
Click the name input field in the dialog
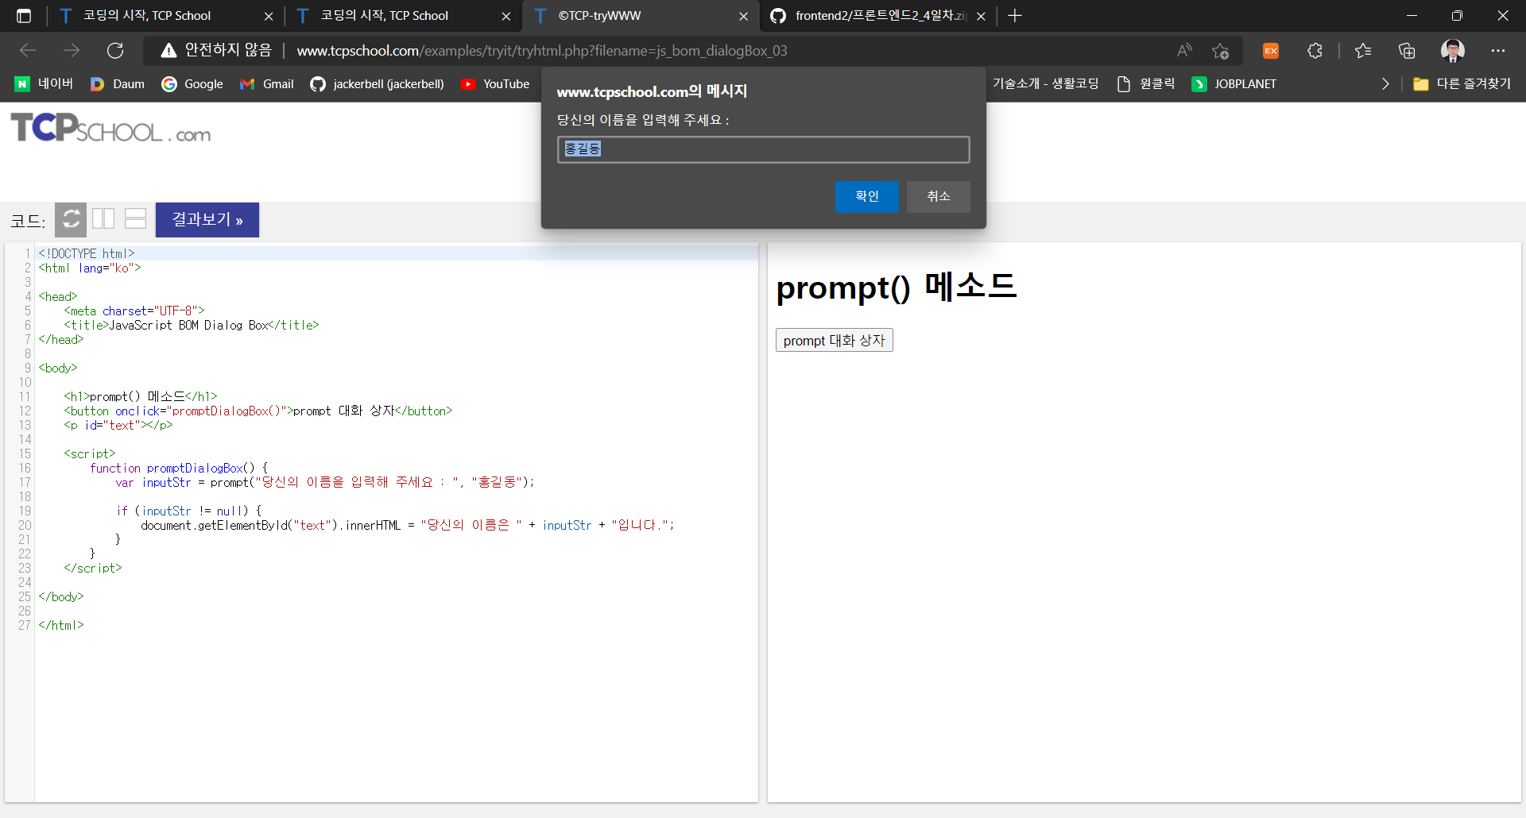(x=763, y=149)
